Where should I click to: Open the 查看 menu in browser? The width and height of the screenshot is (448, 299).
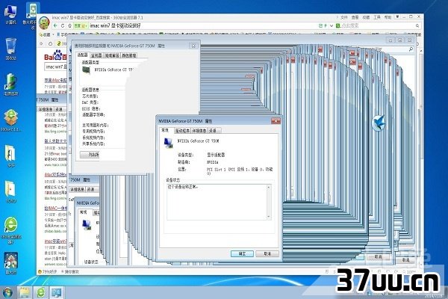pos(355,17)
